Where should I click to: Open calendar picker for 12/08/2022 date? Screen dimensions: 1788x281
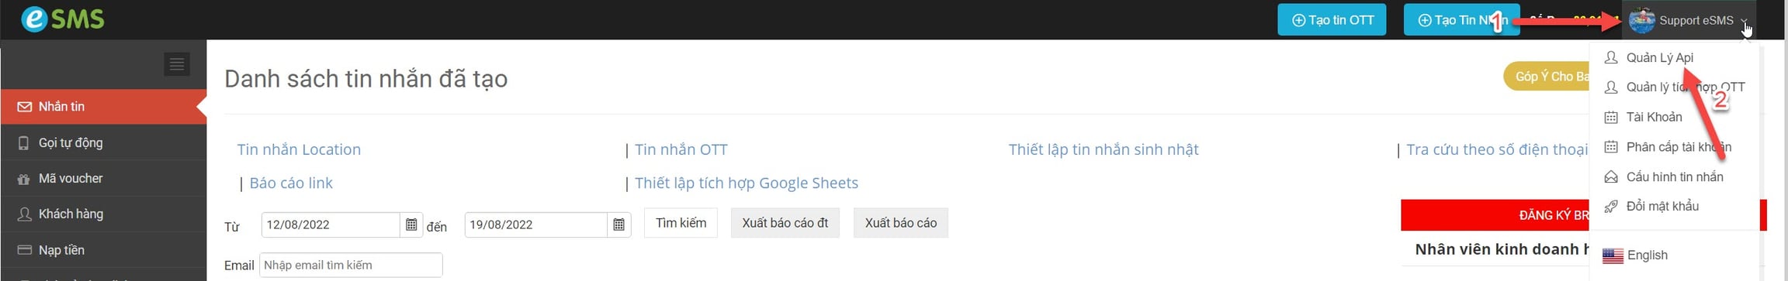point(411,224)
